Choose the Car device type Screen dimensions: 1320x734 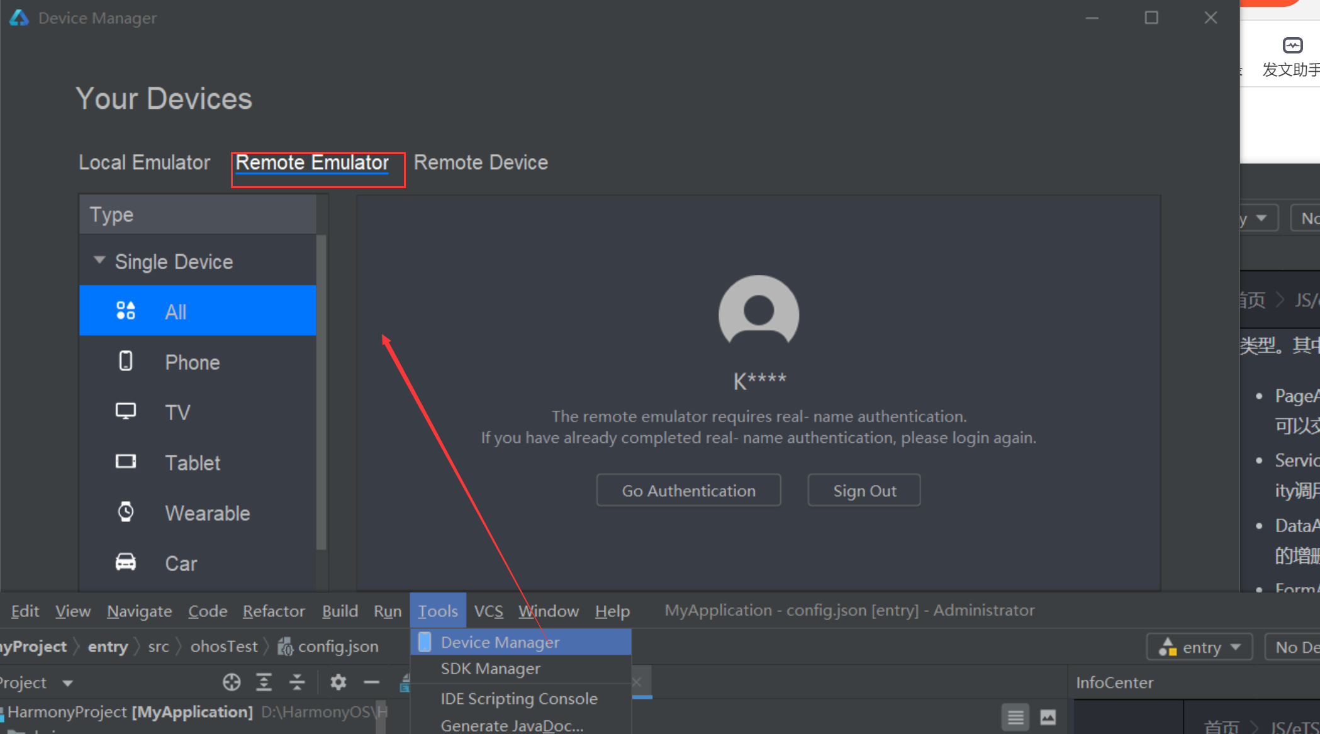coord(198,563)
